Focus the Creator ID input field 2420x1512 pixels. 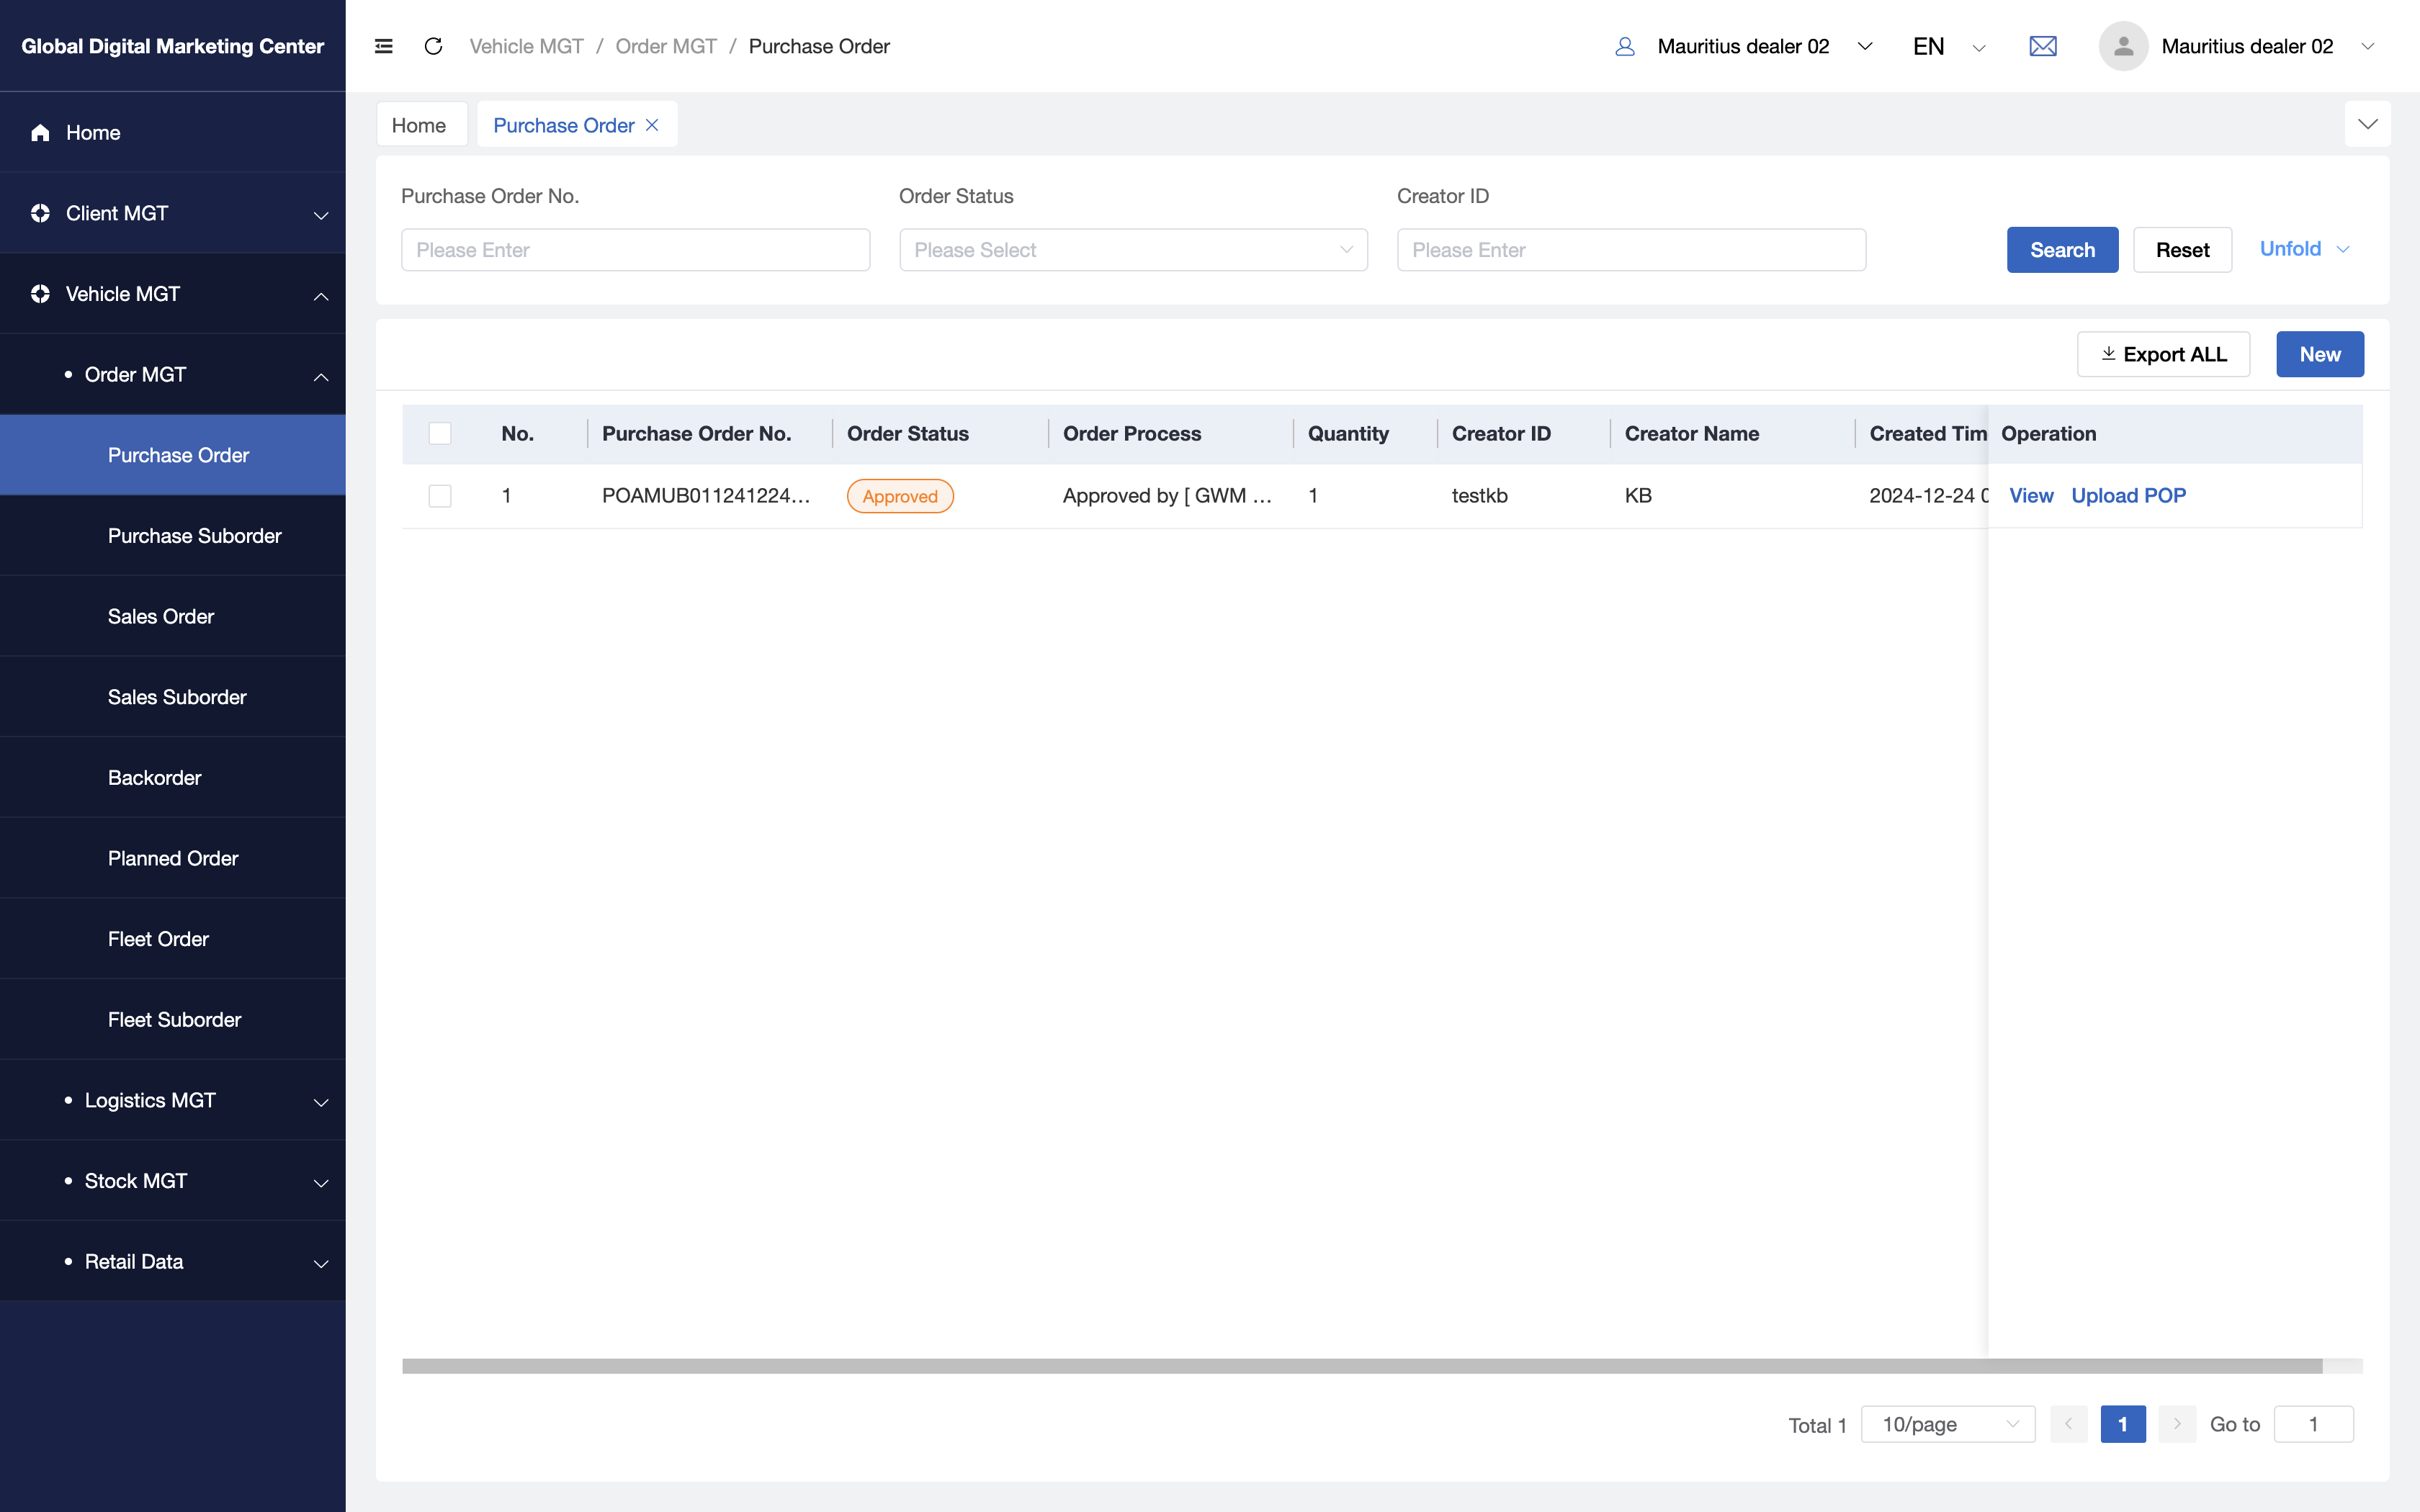coord(1631,250)
